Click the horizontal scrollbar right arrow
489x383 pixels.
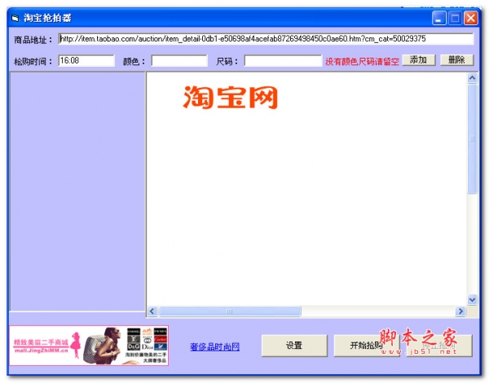point(460,311)
